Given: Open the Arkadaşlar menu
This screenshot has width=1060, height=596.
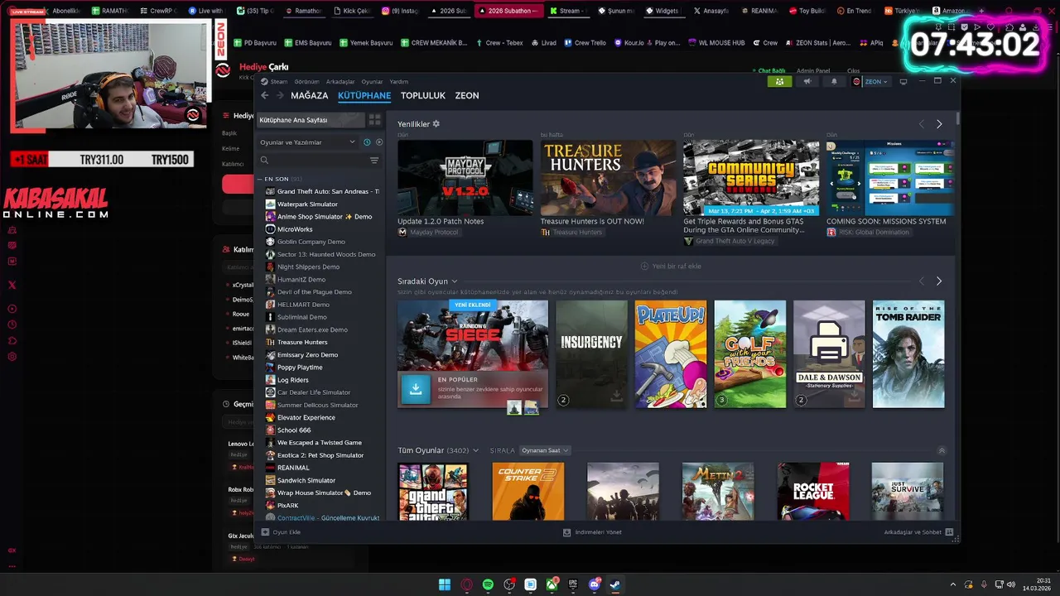Looking at the screenshot, I should (x=340, y=82).
